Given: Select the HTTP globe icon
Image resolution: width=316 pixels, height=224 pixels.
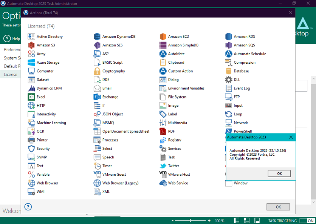Looking at the screenshot, I should pos(31,105).
